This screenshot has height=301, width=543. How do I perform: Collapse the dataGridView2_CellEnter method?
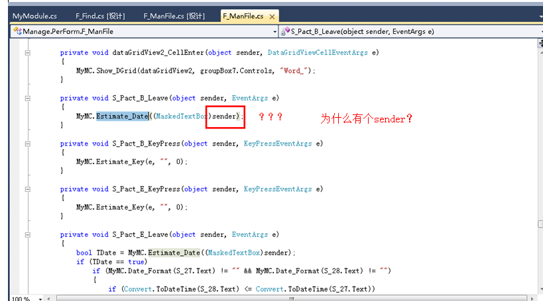click(28, 53)
